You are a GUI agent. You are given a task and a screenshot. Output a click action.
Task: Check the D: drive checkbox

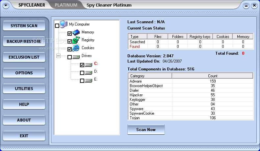coord(82,73)
